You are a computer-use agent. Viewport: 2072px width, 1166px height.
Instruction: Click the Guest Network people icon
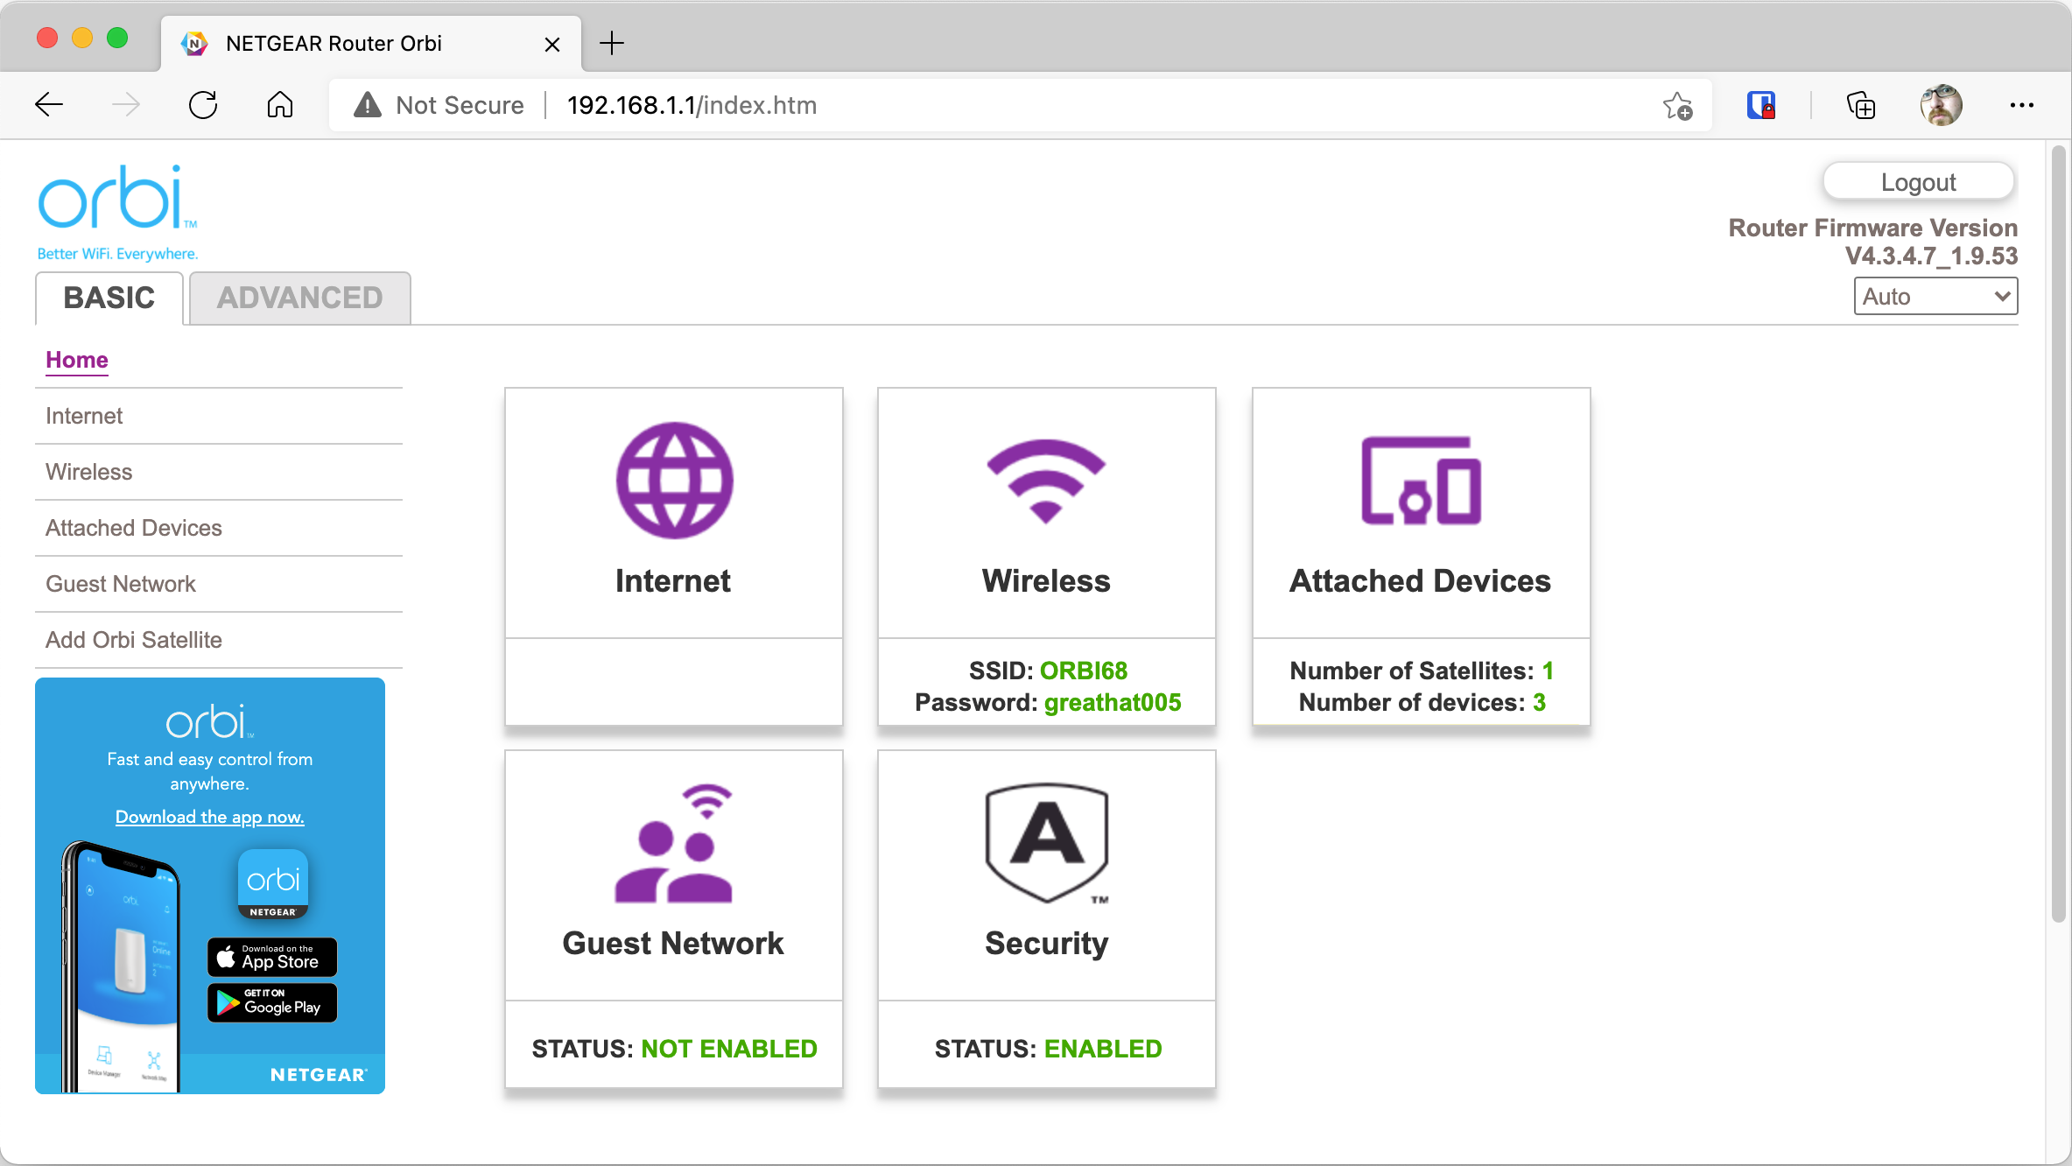(x=673, y=844)
